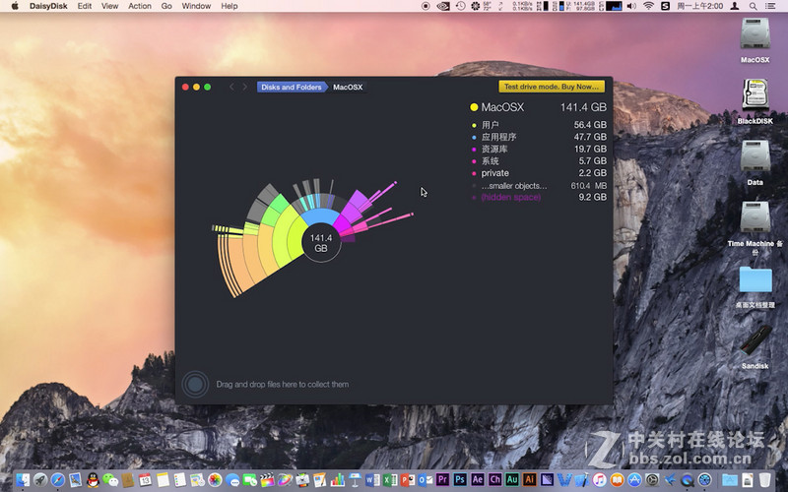The width and height of the screenshot is (788, 492).
Task: Open the Apple menu
Action: point(15,6)
